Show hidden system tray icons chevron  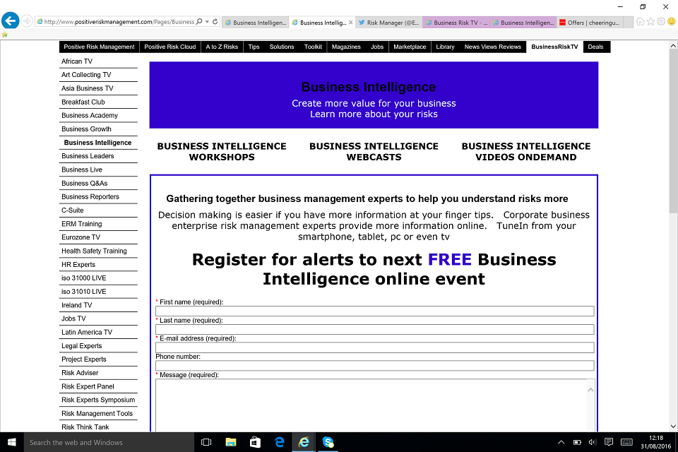click(561, 442)
